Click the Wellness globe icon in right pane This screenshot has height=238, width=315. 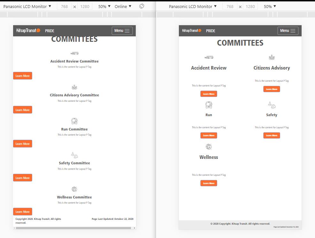[209, 146]
